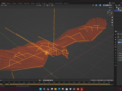This screenshot has width=122, height=91.
Task: Switch to the Animation workspace tab
Action: pyautogui.click(x=38, y=3)
